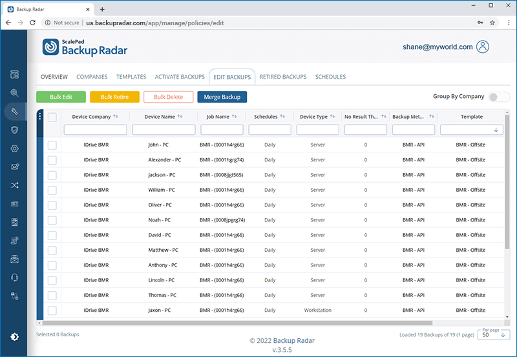Switch to the TEMPLATES tab

[131, 77]
